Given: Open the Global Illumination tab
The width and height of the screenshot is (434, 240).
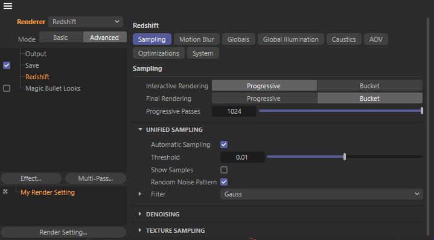Looking at the screenshot, I should tap(290, 39).
